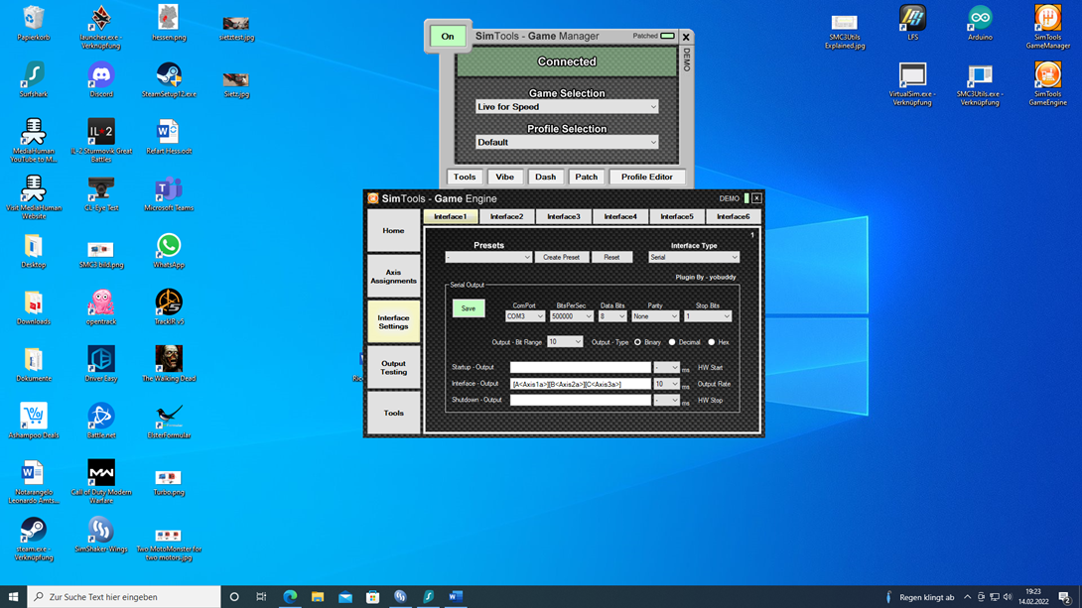This screenshot has height=608, width=1082.
Task: Select the SimShaker-Wings desktop icon
Action: pos(100,535)
